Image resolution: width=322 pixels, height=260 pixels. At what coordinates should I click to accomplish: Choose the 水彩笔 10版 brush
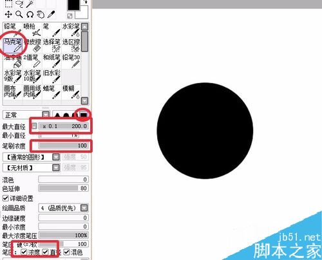[32, 77]
